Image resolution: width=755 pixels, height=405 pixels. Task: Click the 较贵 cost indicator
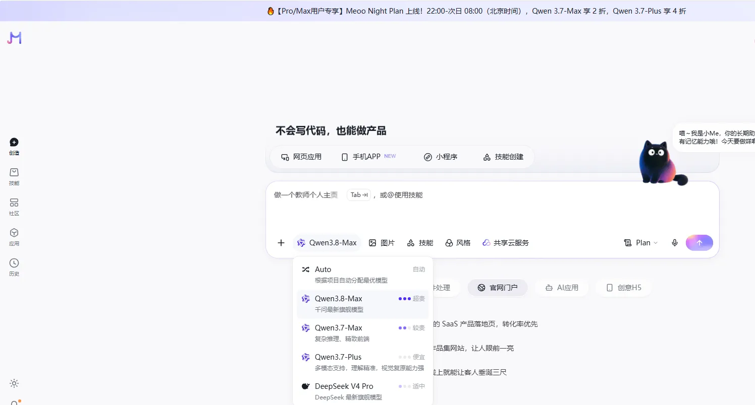[412, 328]
